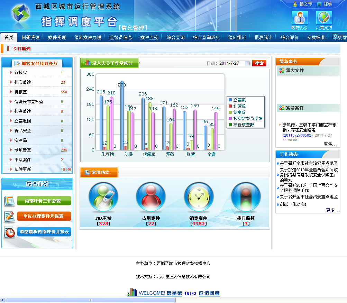Click the 常用功能 header icon
Viewport: 347px width, 303px height.
coord(88,172)
